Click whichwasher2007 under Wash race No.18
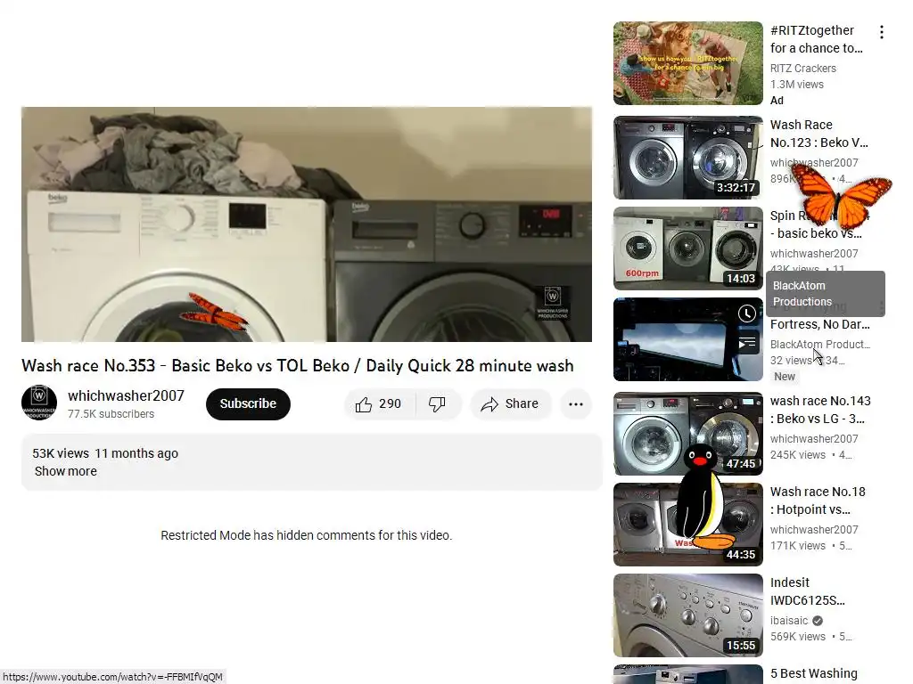The height and width of the screenshot is (684, 913). pos(814,530)
